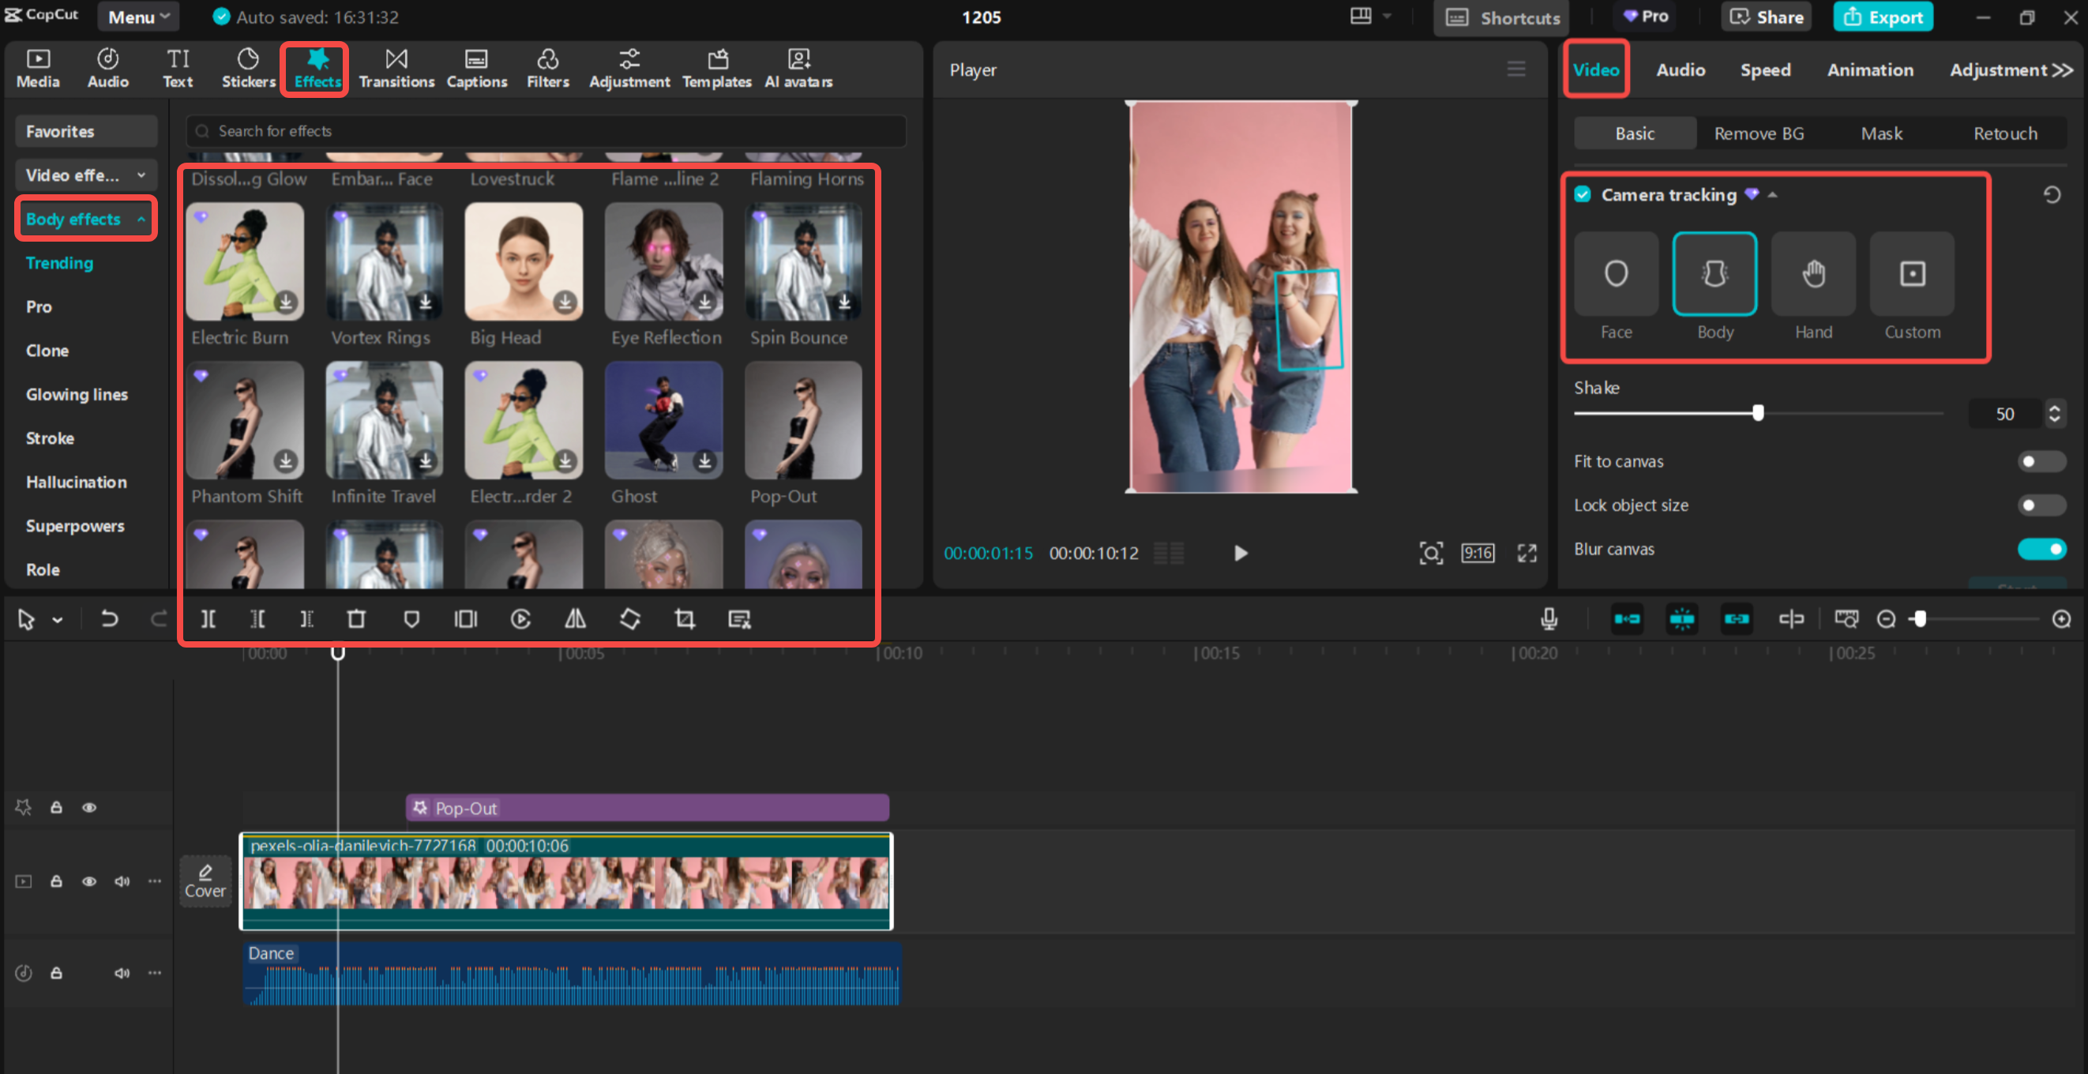Open the player aspect ratio 9:16 button
This screenshot has width=2088, height=1074.
(1478, 553)
